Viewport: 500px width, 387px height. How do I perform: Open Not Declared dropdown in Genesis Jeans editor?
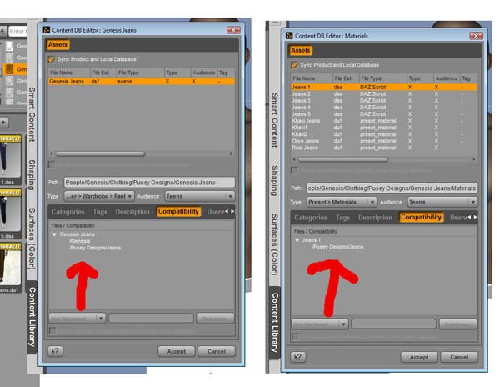click(x=77, y=318)
